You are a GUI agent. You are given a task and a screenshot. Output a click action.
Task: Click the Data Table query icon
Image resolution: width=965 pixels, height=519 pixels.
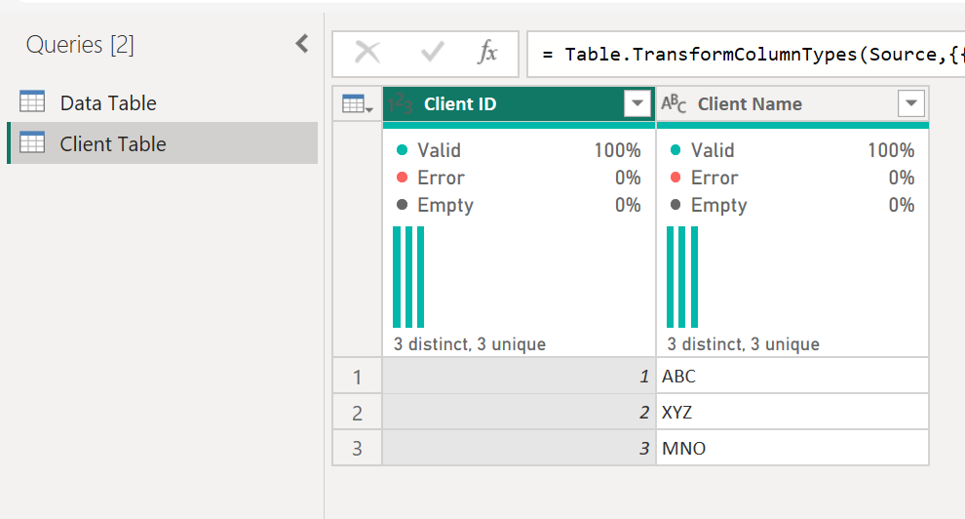32,101
